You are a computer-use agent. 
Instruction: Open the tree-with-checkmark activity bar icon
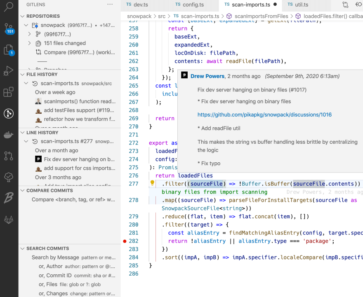[x=9, y=177]
